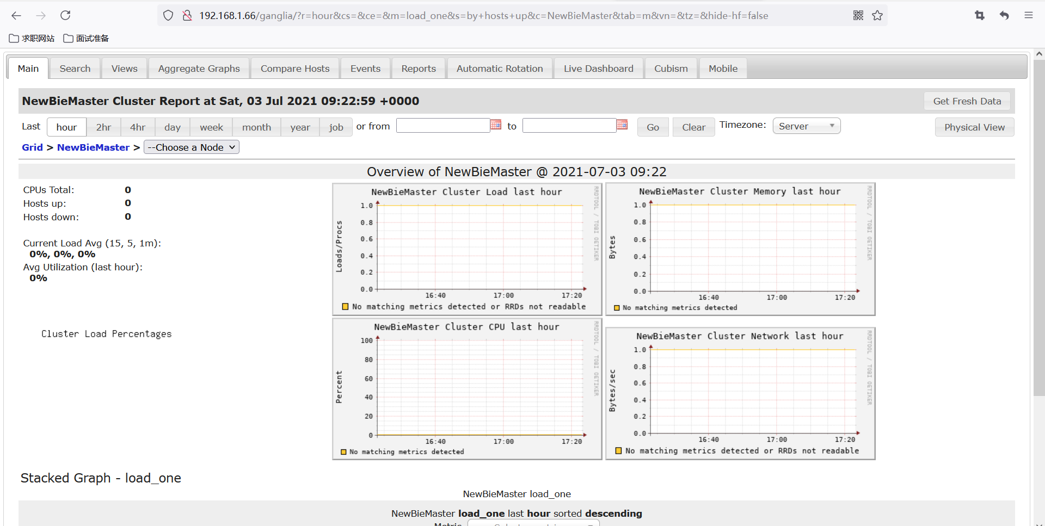This screenshot has height=526, width=1045.
Task: Open the Cluster Load last hour graph
Action: pyautogui.click(x=467, y=249)
